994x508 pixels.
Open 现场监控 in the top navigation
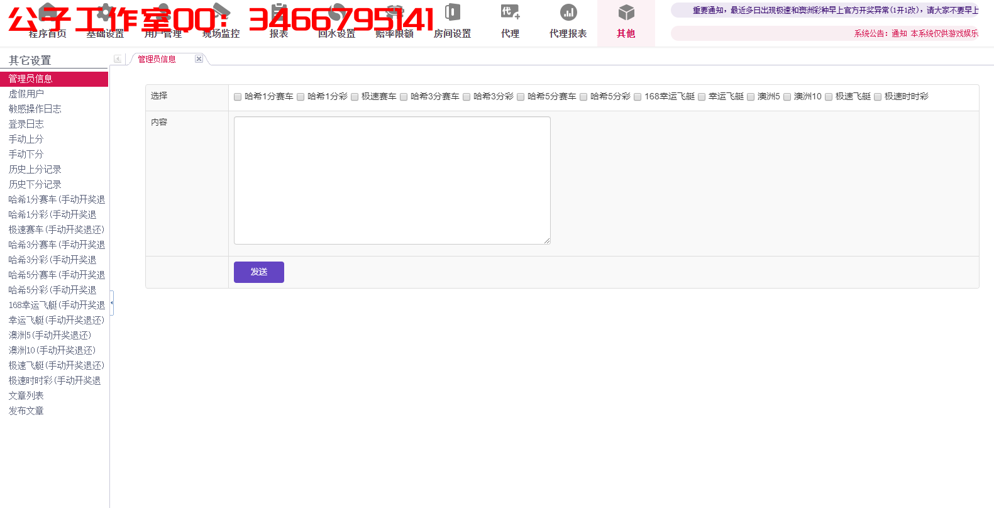pos(221,33)
